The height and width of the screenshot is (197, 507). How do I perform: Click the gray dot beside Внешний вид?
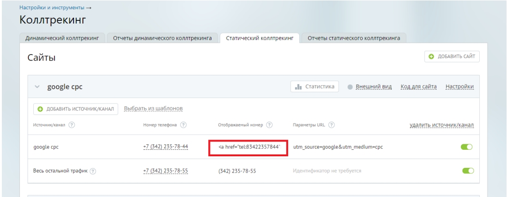[x=350, y=87]
